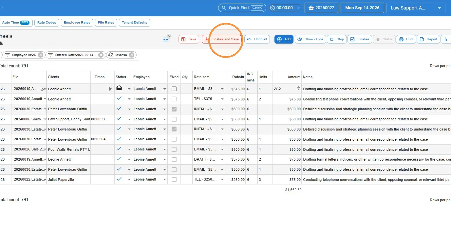451x226 pixels.
Task: Click the status checkmark in Henny Smith row
Action: tap(119, 118)
